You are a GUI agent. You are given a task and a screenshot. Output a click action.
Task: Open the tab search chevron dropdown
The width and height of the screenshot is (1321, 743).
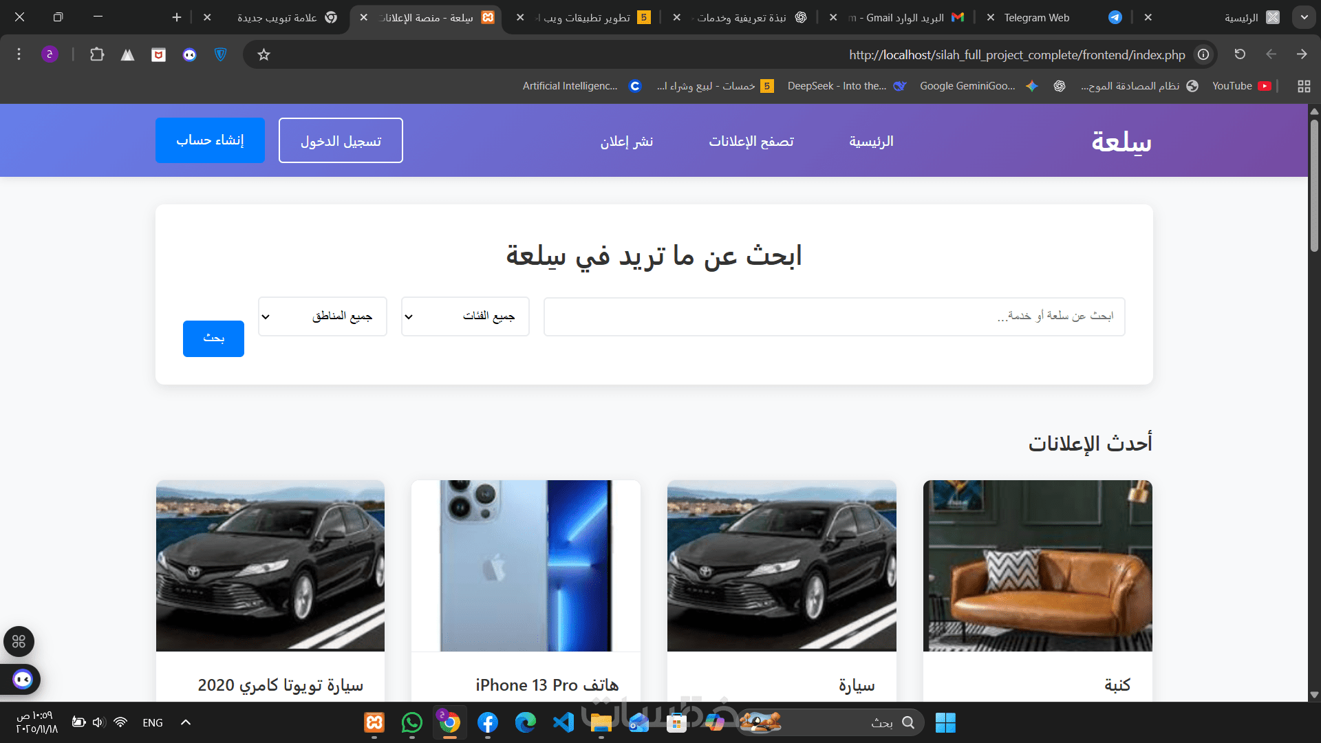coord(1304,17)
